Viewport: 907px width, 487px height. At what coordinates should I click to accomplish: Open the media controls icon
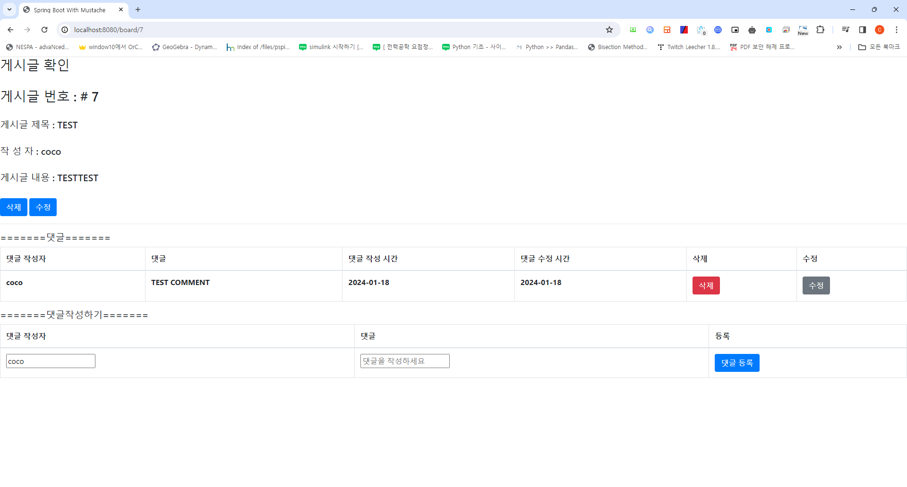pyautogui.click(x=846, y=30)
